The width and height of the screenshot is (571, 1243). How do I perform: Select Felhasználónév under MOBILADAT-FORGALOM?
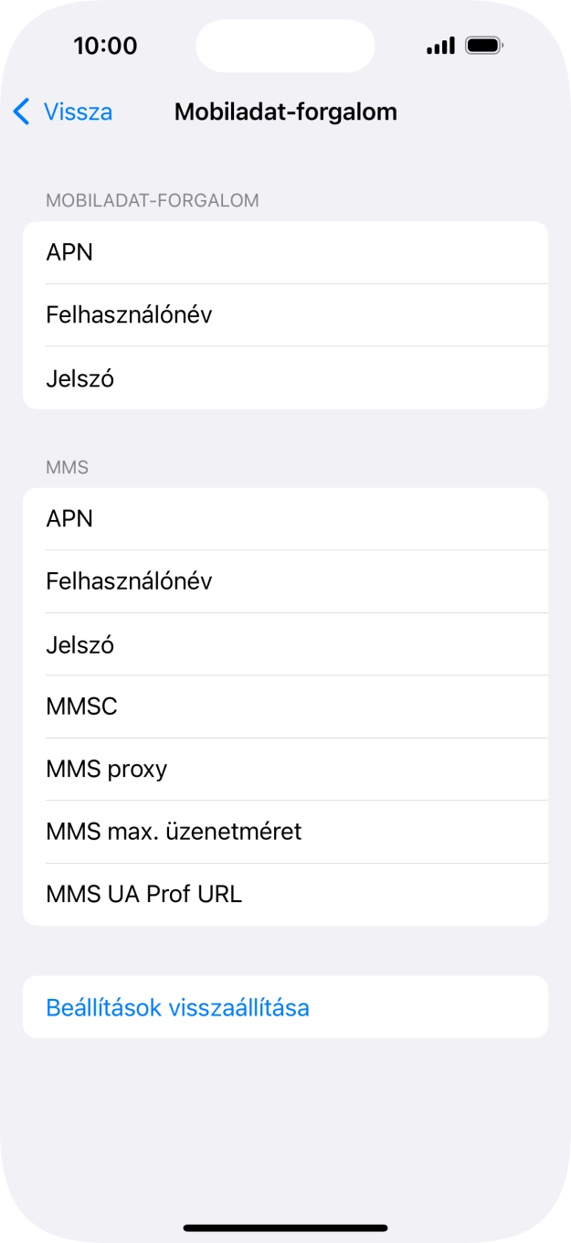285,314
